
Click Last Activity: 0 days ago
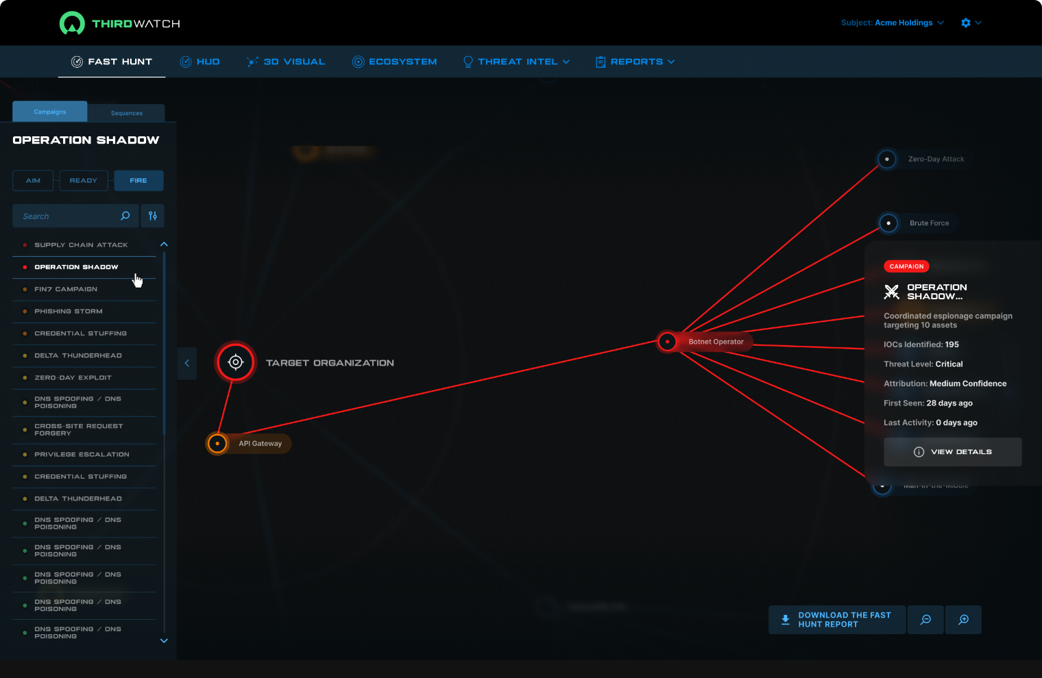tap(931, 423)
